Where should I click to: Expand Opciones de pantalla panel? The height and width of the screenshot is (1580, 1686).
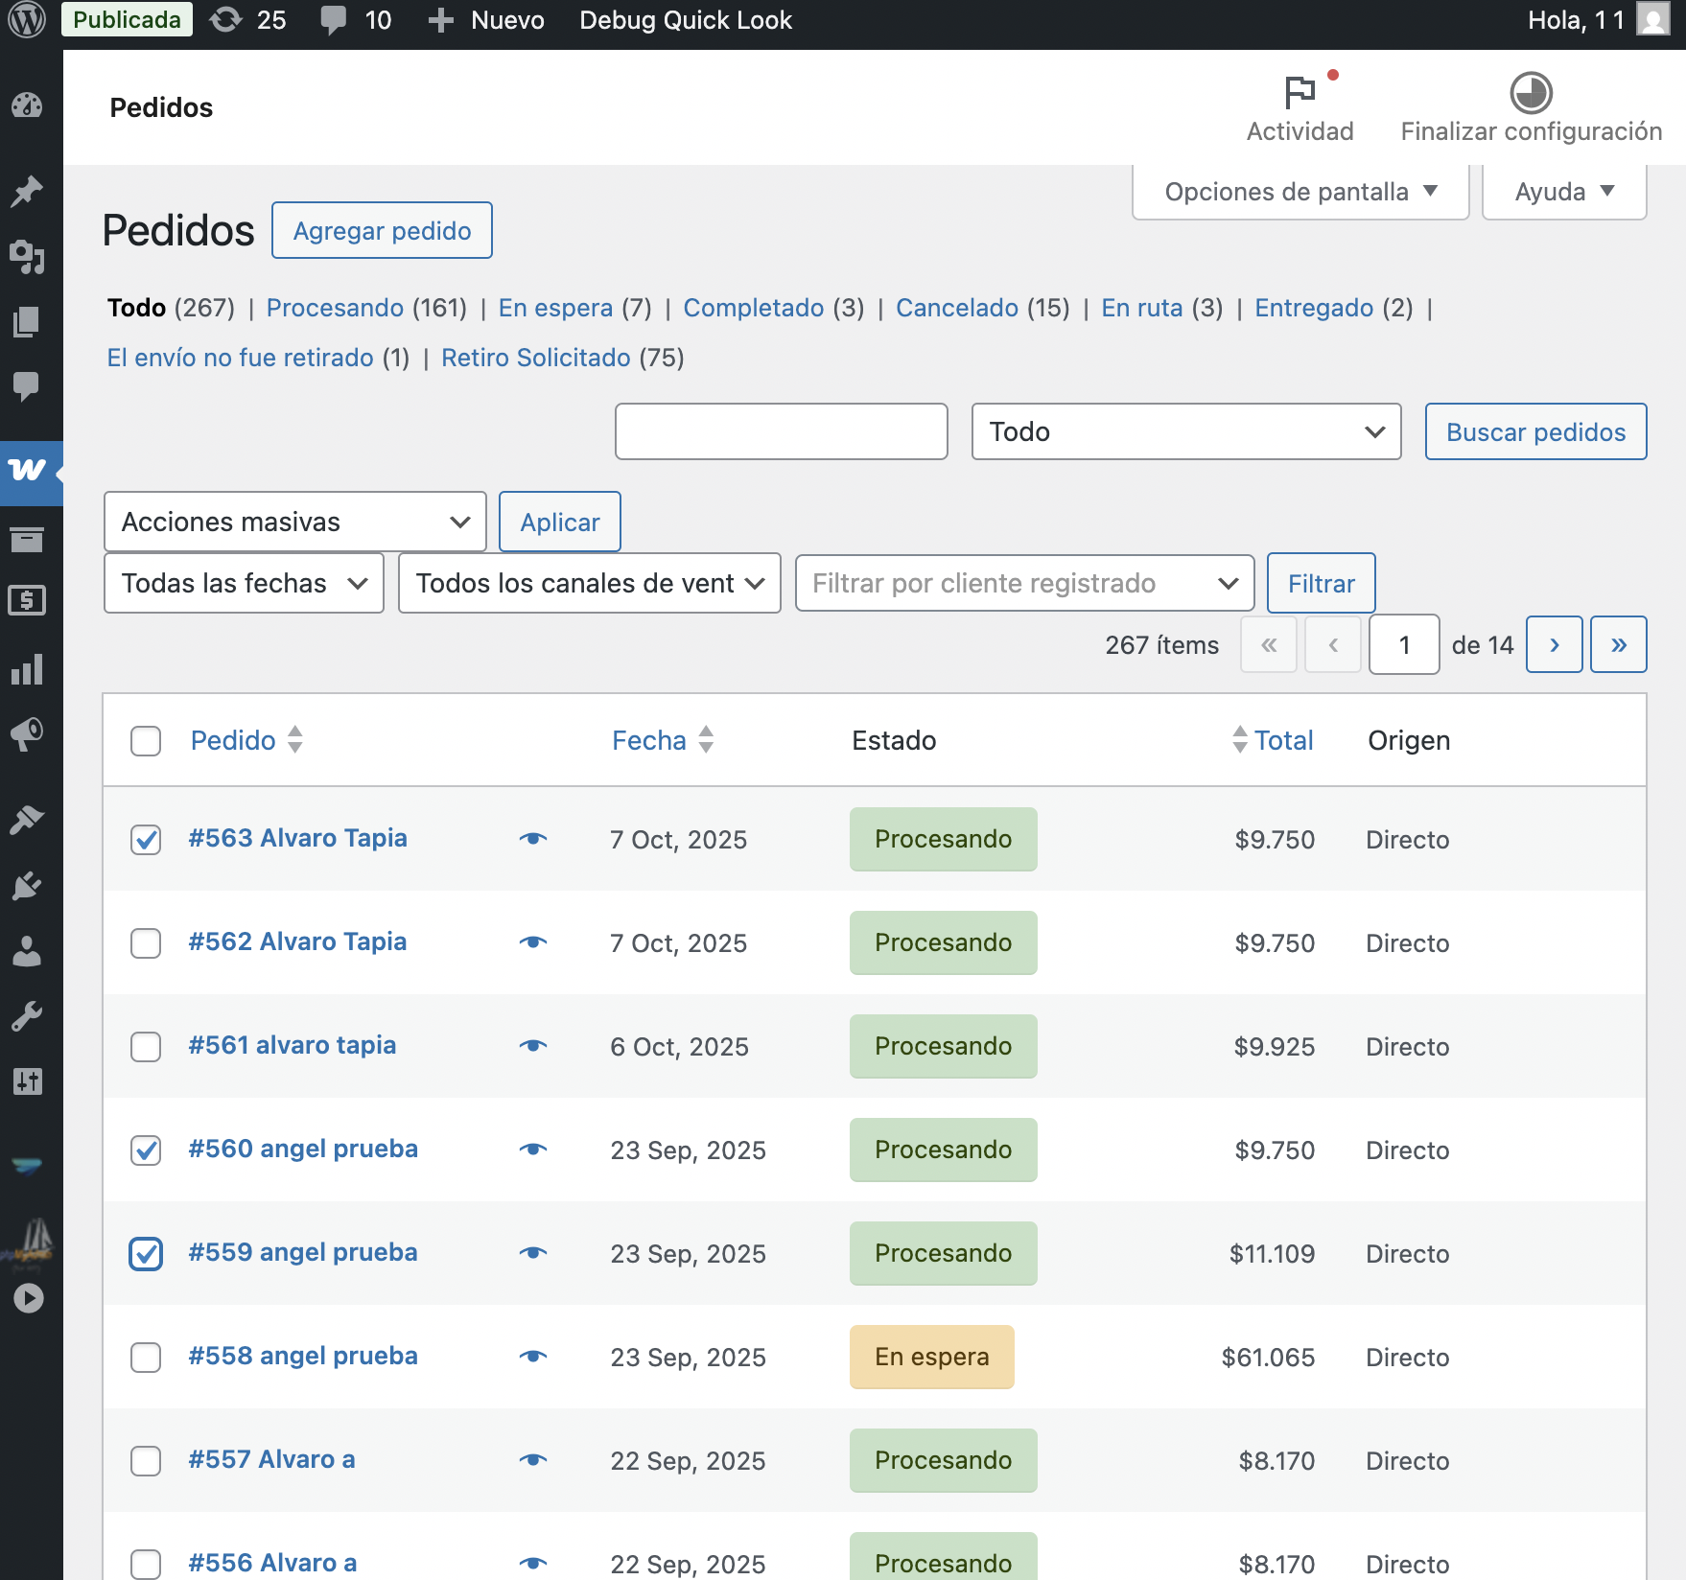click(1300, 192)
